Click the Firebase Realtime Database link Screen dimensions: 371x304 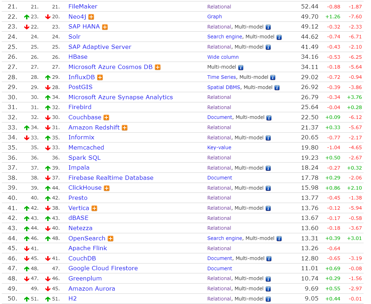tap(111, 178)
